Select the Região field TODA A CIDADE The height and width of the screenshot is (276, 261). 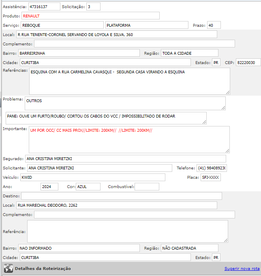[190, 53]
